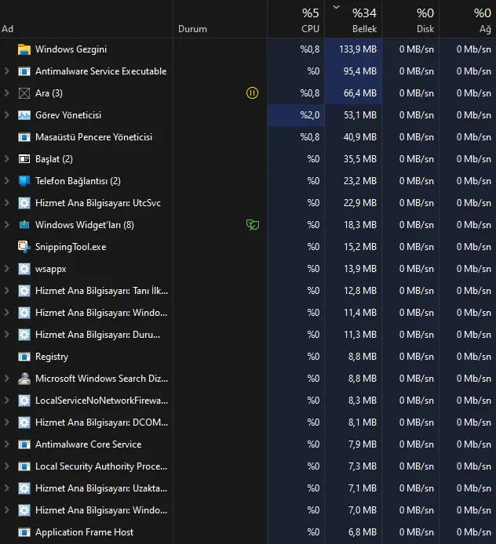Expand the Microsoft Windows Search Diz... group

(6, 379)
